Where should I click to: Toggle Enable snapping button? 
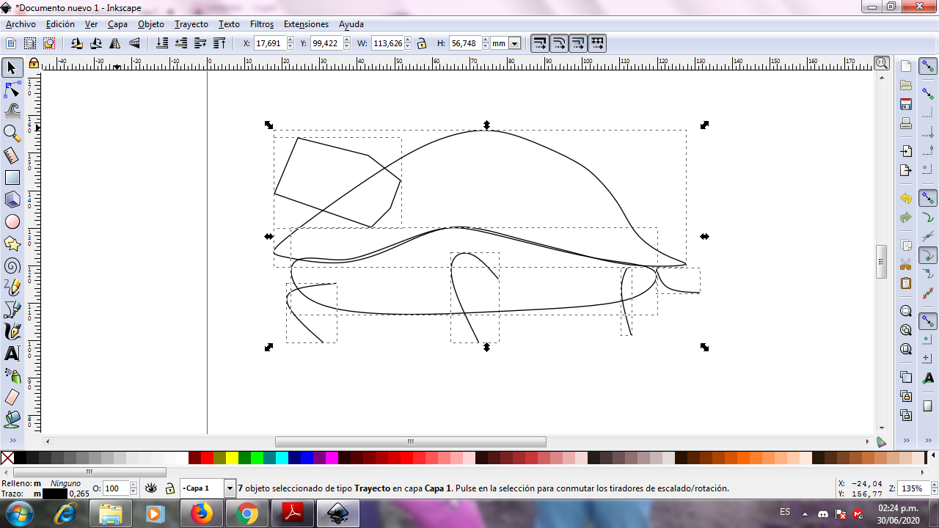928,67
